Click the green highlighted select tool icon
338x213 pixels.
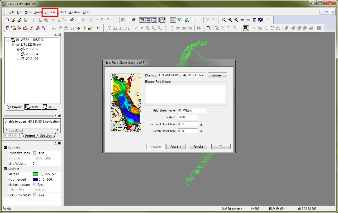point(246,28)
